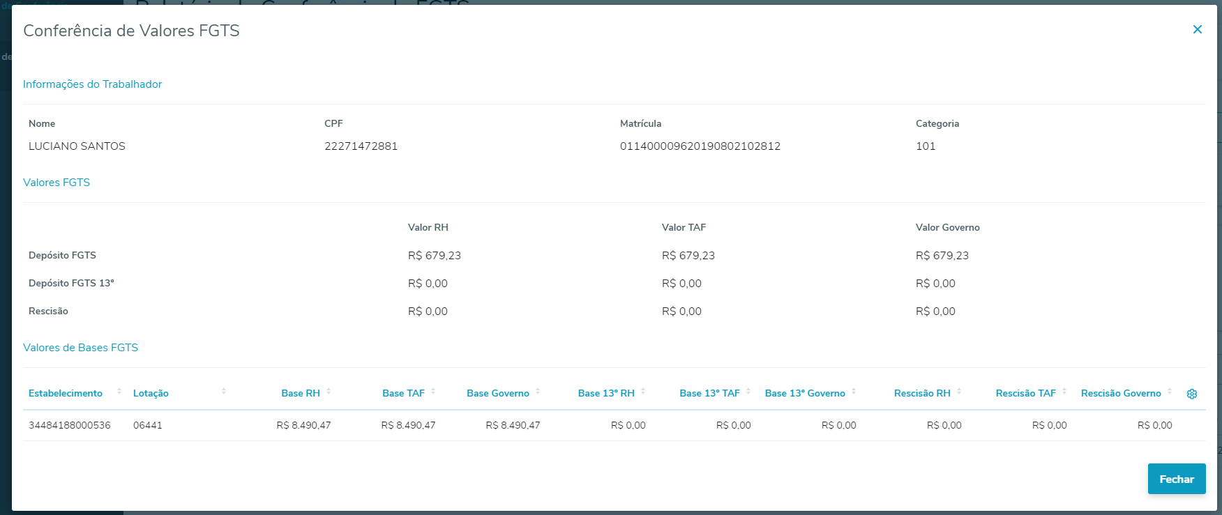Sort by the Base RH column arrows
This screenshot has width=1222, height=515.
(329, 392)
